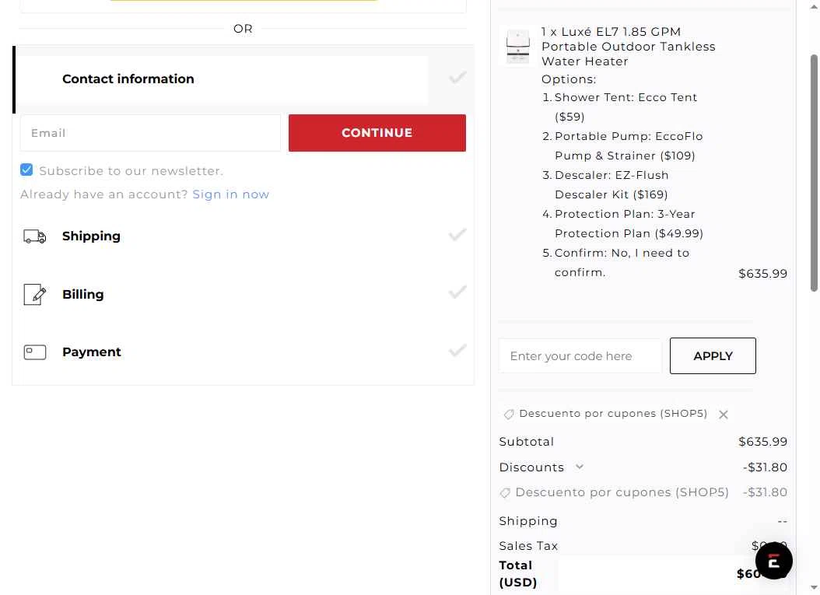Open the Billing step
This screenshot has height=595, width=820.
(x=244, y=294)
